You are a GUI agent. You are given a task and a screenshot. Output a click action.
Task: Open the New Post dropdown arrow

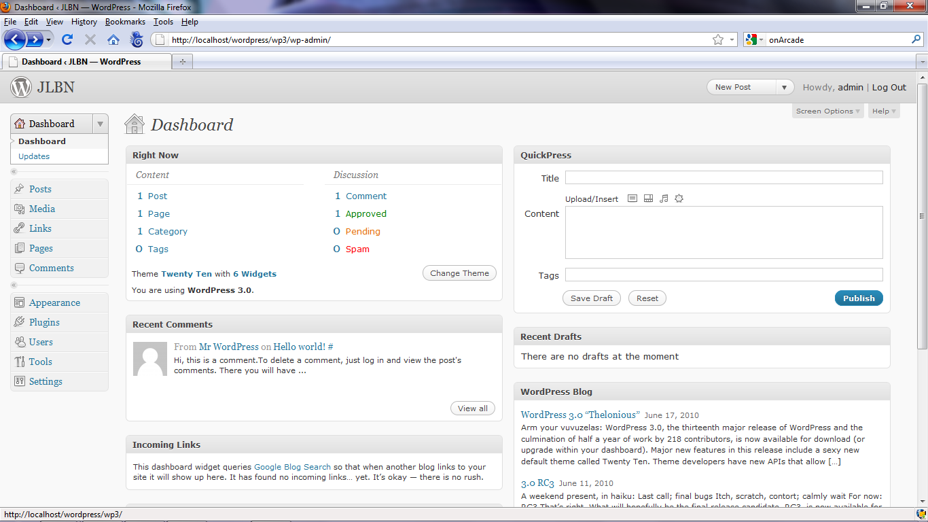point(785,87)
